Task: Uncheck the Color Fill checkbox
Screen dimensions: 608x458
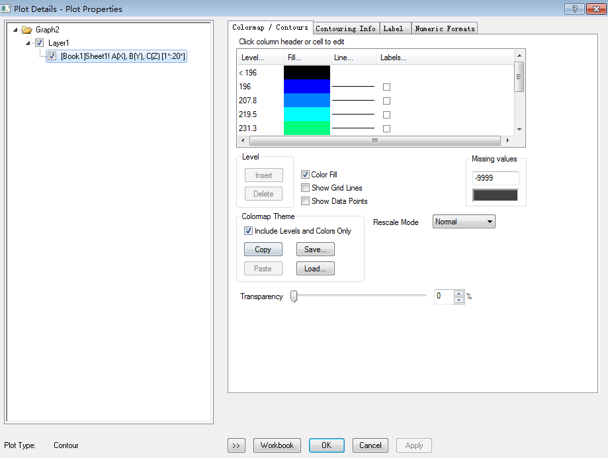Action: point(305,175)
